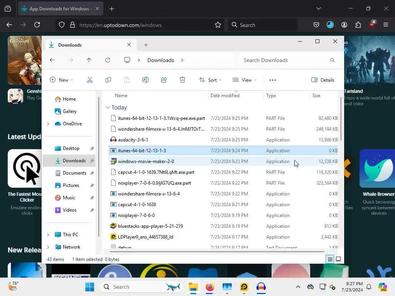
Task: Show hidden system tray icons
Action: click(x=298, y=287)
